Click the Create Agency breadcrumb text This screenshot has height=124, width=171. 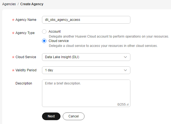32,4
